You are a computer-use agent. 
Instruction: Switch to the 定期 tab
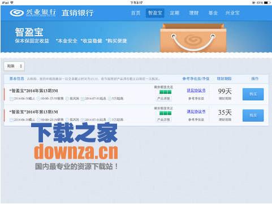click(174, 13)
